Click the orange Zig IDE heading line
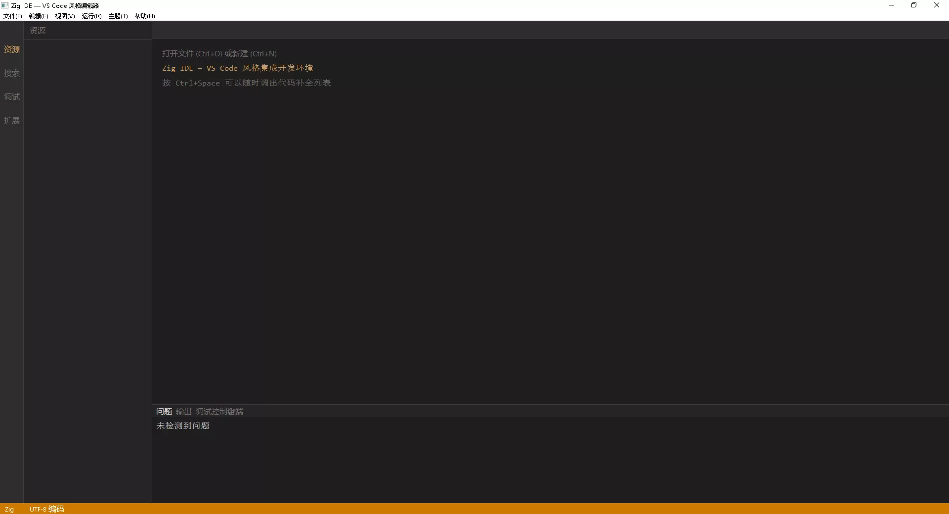Screen dimensions: 949x514 pyautogui.click(x=238, y=68)
